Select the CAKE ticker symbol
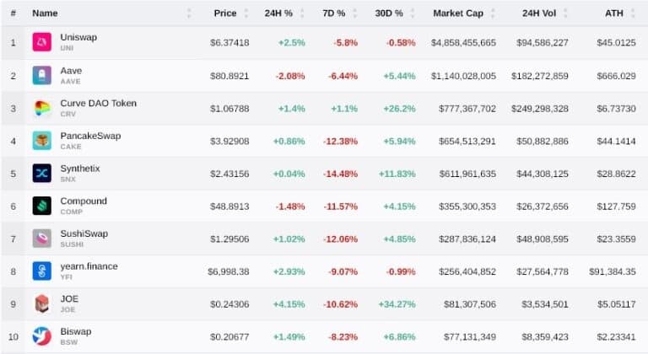 click(x=71, y=147)
